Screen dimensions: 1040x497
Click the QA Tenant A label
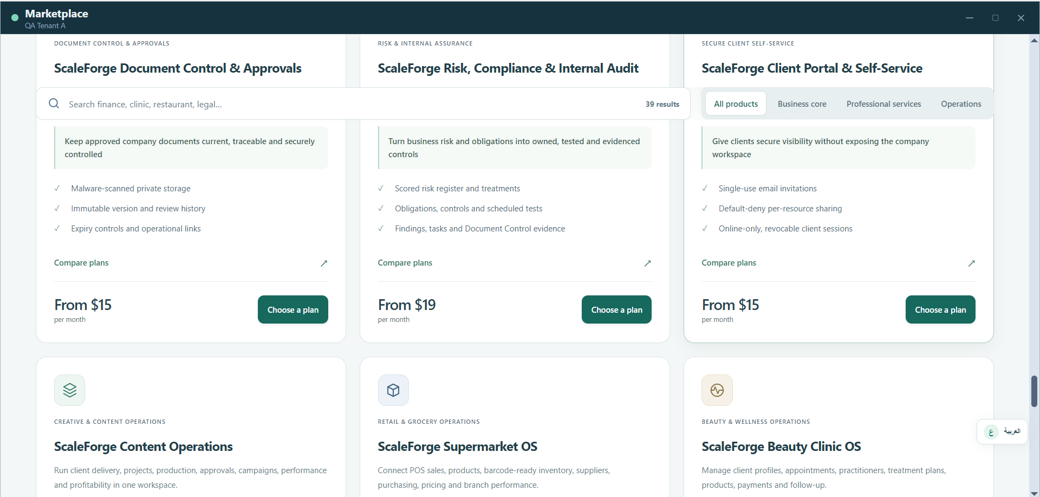click(x=45, y=25)
